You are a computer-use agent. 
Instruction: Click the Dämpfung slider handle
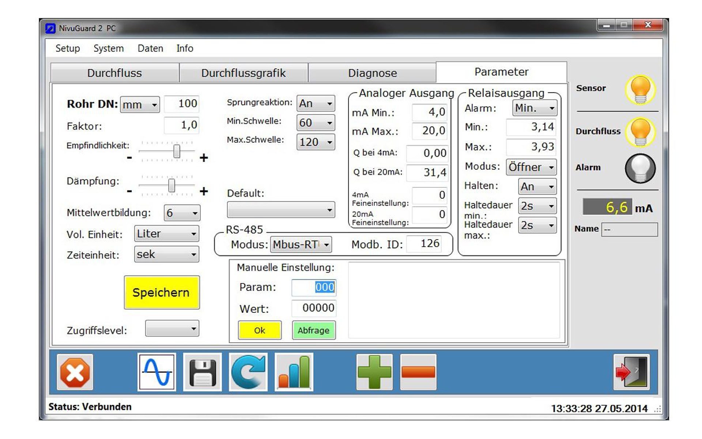pos(171,185)
